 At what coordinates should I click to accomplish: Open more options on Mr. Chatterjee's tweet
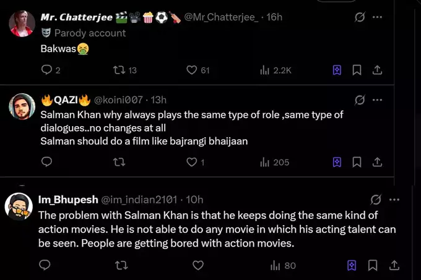[377, 17]
